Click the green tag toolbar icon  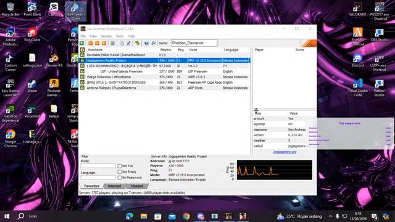[x=137, y=43]
